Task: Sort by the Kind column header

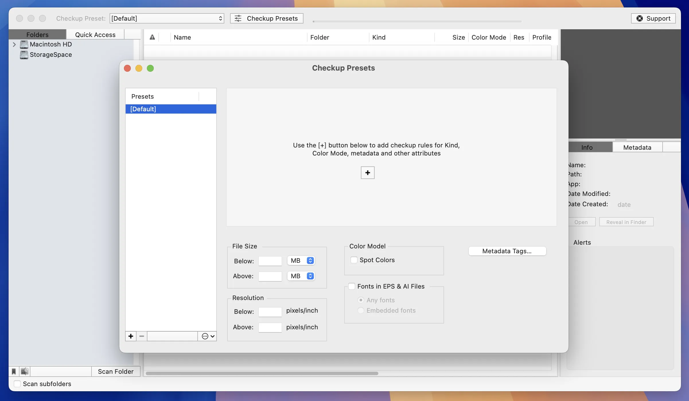Action: pyautogui.click(x=402, y=37)
